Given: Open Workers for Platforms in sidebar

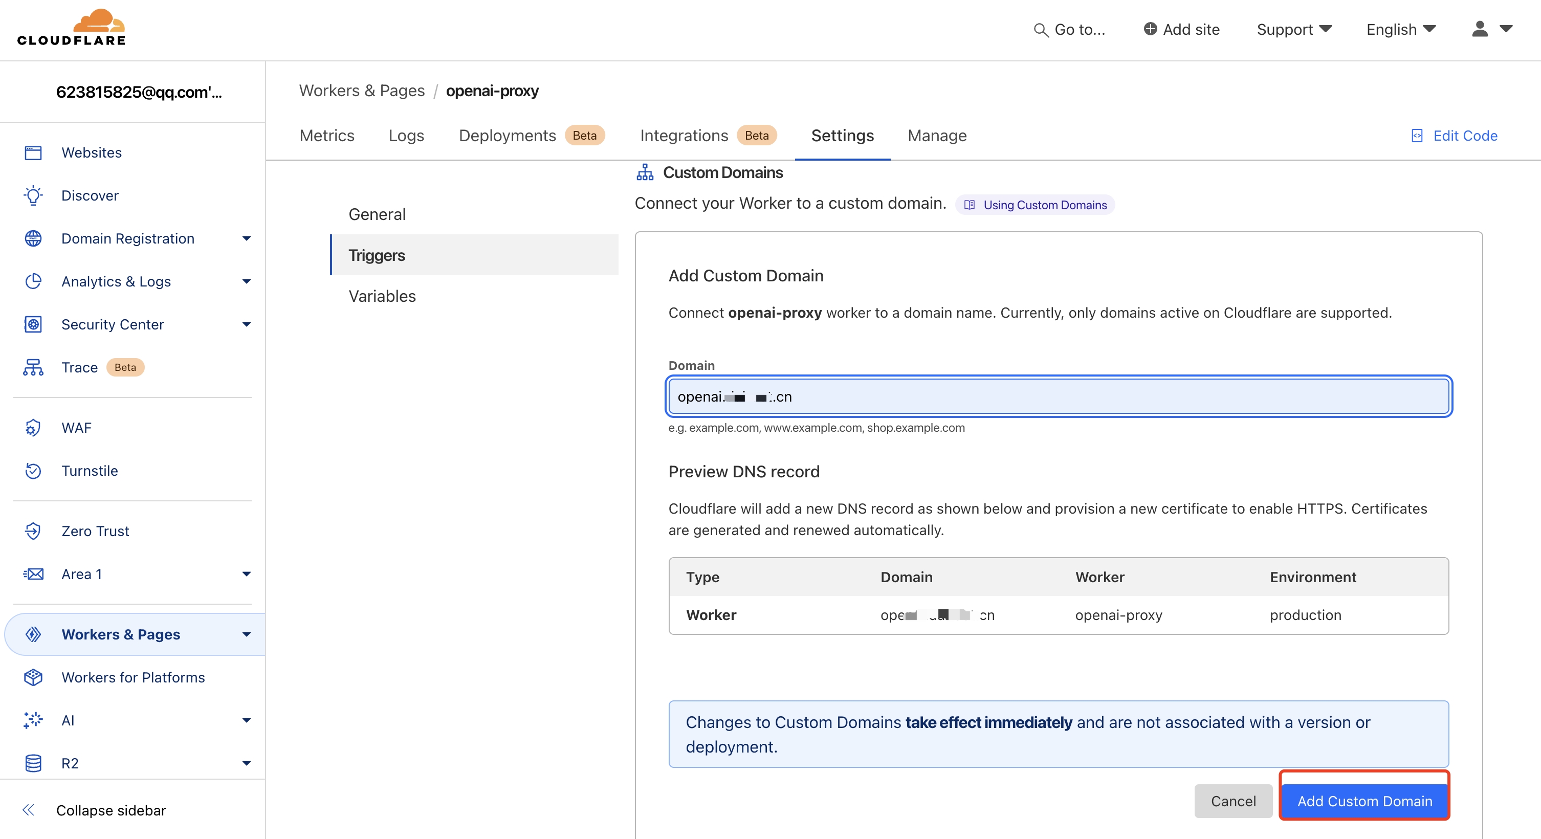Looking at the screenshot, I should click(133, 677).
